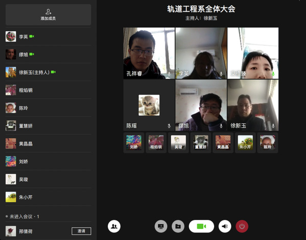306x240 pixels.
Task: Select 董慧妍 in the member list
Action: 48,126
